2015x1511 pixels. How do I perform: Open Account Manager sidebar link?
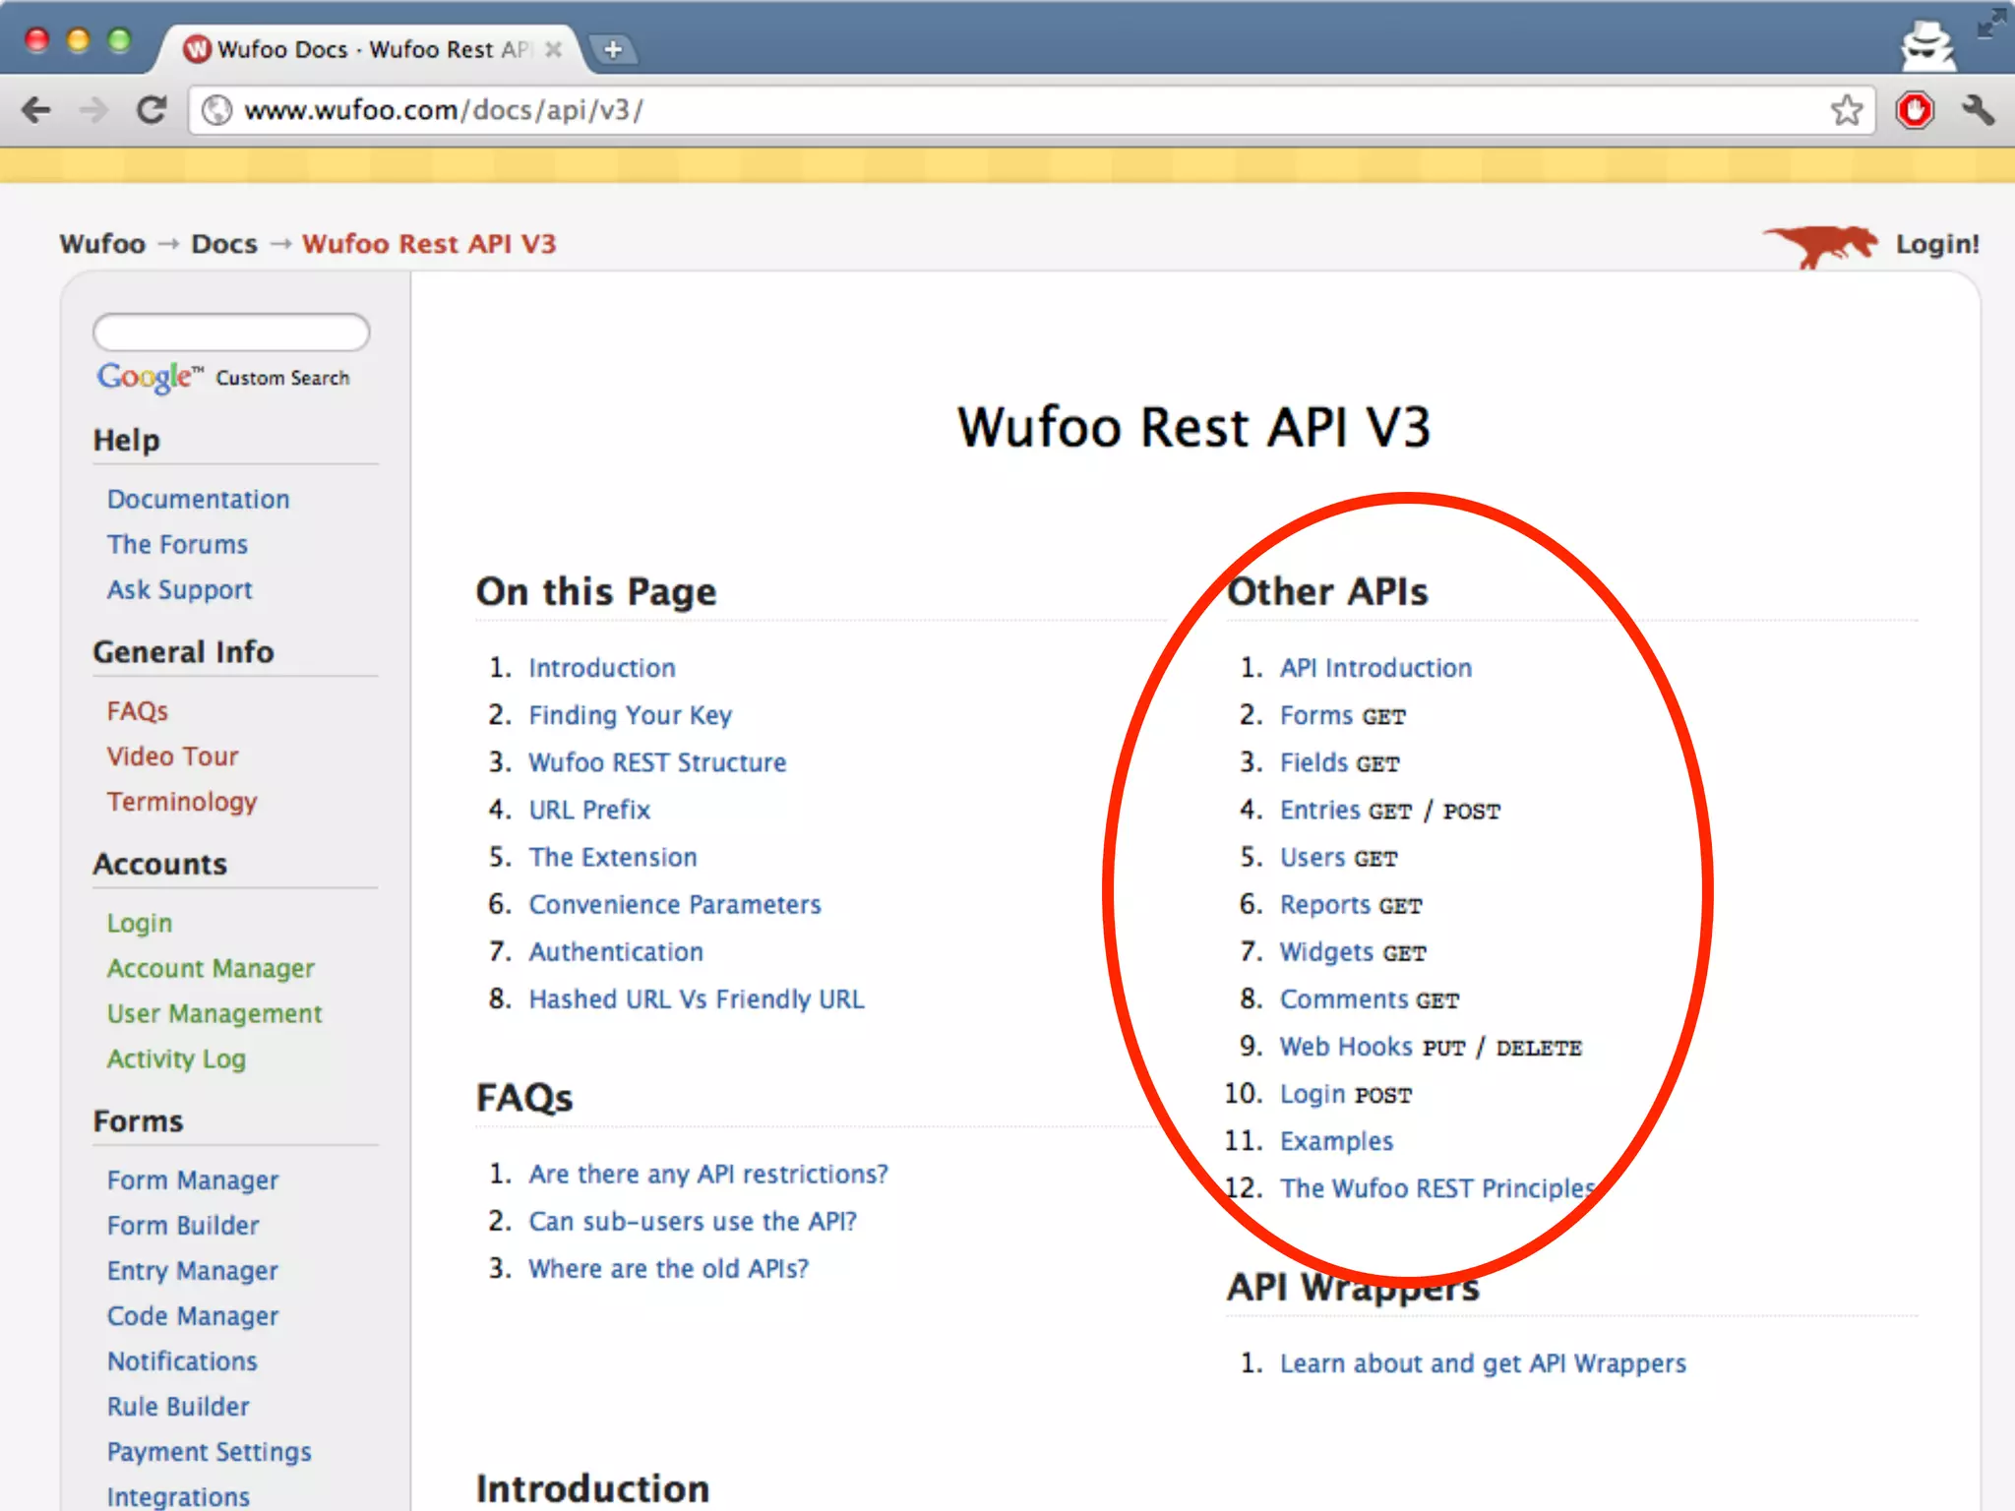(x=211, y=969)
